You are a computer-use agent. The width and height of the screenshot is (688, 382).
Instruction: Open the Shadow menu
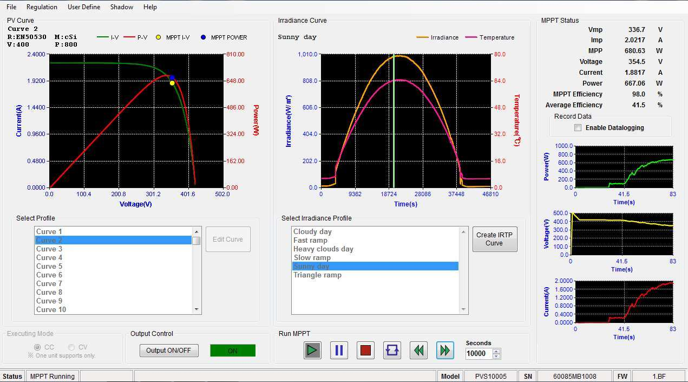122,7
